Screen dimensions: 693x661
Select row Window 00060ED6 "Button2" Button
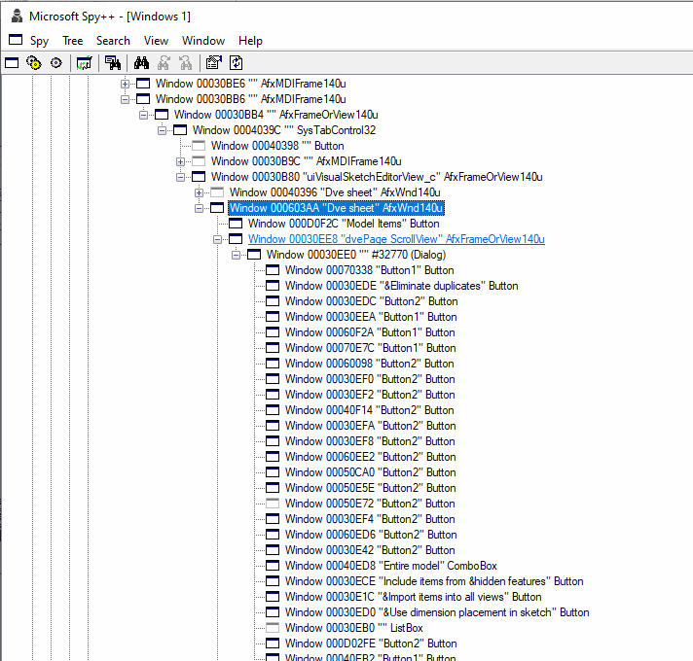(371, 535)
